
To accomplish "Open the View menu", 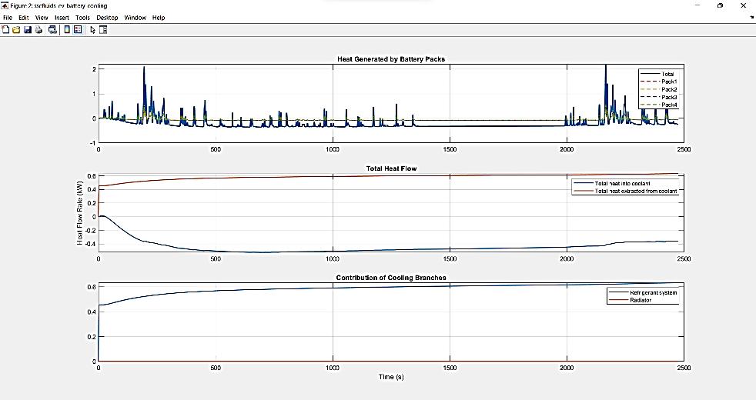I will tap(42, 18).
